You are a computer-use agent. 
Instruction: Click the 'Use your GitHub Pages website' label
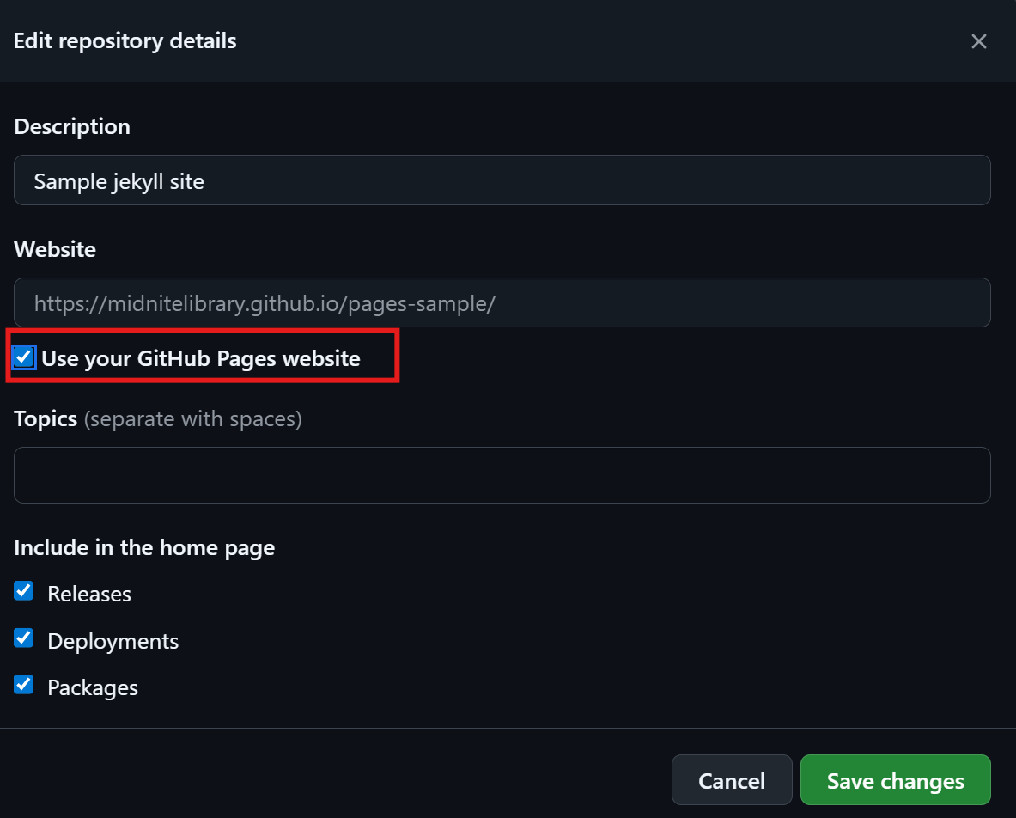coord(201,358)
